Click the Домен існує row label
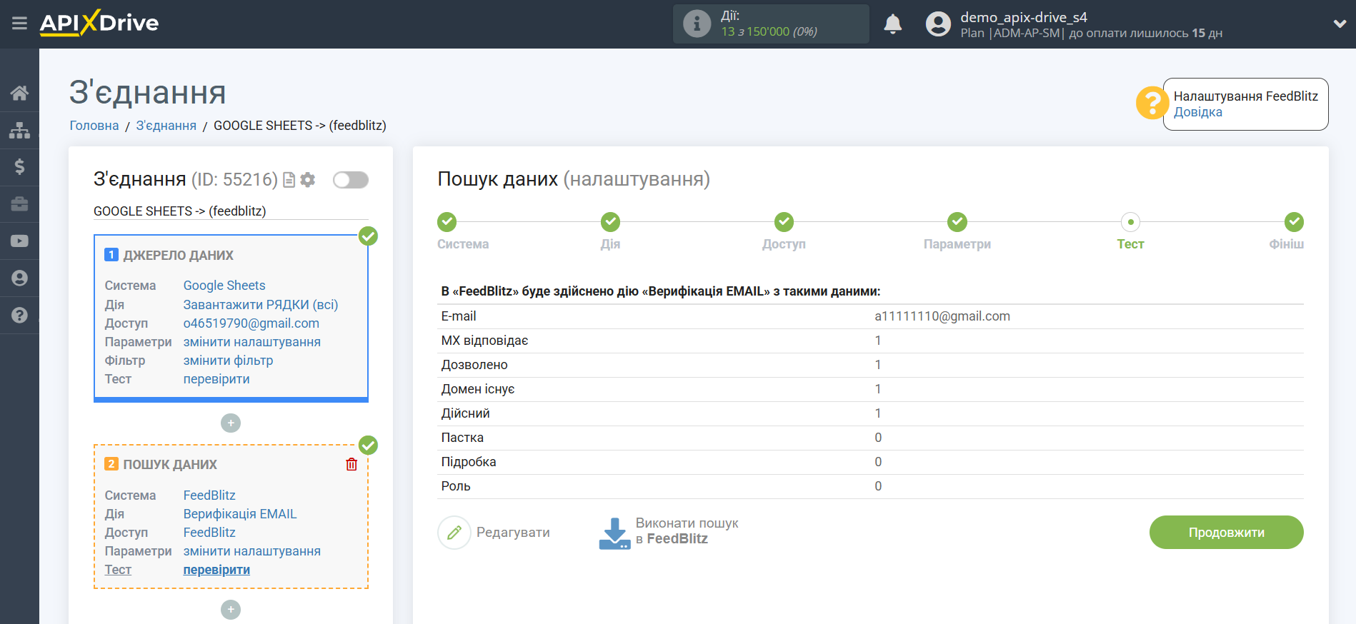The image size is (1356, 624). tap(478, 389)
